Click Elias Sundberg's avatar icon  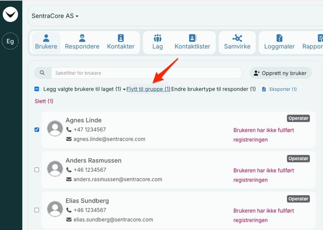click(x=55, y=209)
